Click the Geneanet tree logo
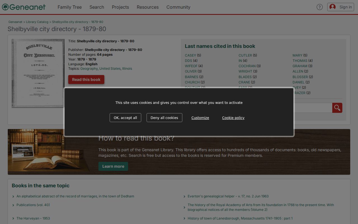This screenshot has width=358, height=224. click(x=24, y=7)
